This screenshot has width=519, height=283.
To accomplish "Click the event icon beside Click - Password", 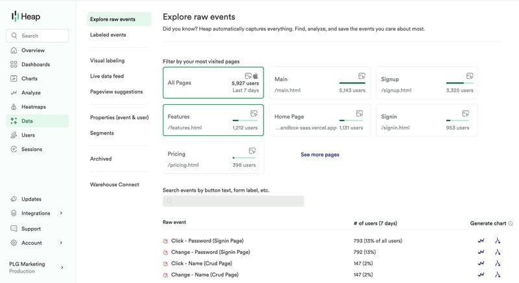I will coord(165,241).
